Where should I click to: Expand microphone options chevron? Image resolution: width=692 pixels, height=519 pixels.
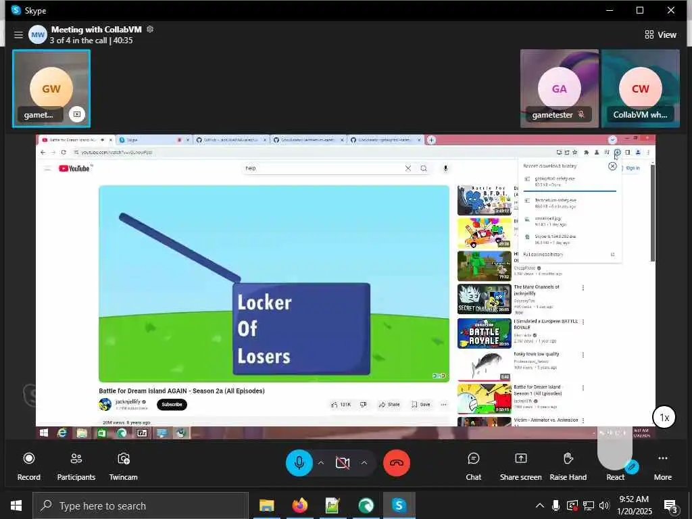pyautogui.click(x=321, y=462)
